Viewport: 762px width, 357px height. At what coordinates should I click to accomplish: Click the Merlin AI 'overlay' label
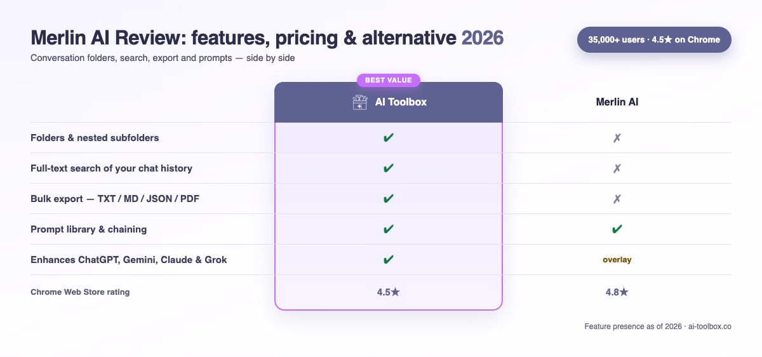[617, 260]
